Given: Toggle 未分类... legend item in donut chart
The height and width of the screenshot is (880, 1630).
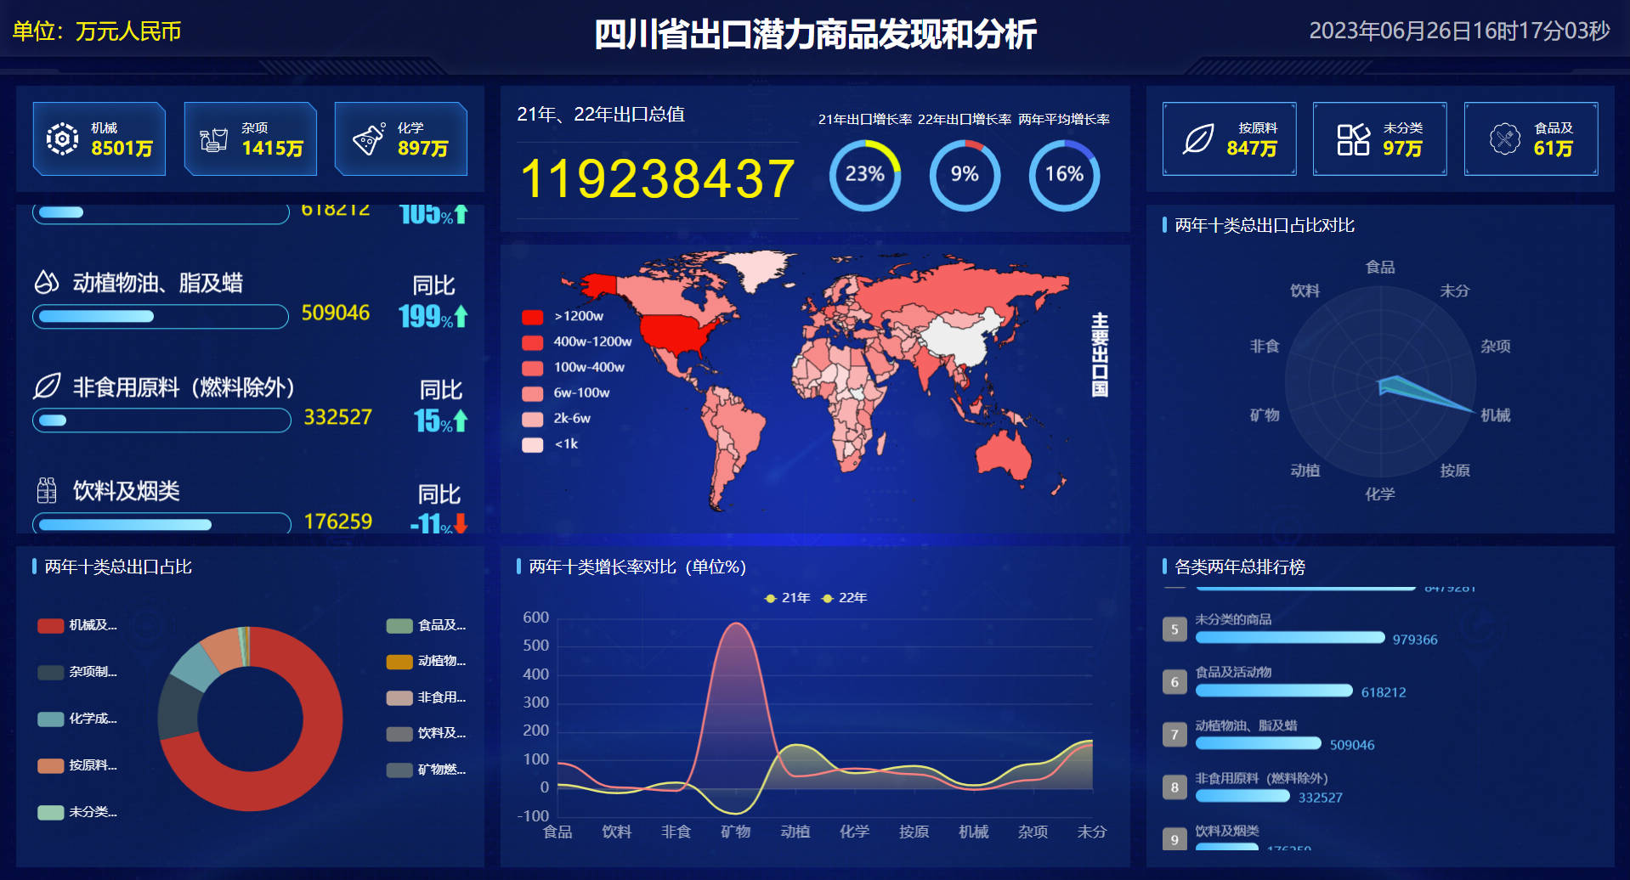Looking at the screenshot, I should [x=77, y=812].
